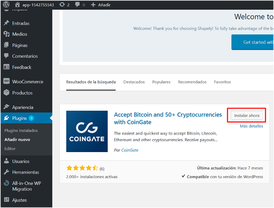Click the Apariencia paintbrush icon
274x208 pixels.
7,107
